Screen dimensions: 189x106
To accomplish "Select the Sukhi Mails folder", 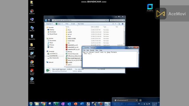I will click(71, 41).
